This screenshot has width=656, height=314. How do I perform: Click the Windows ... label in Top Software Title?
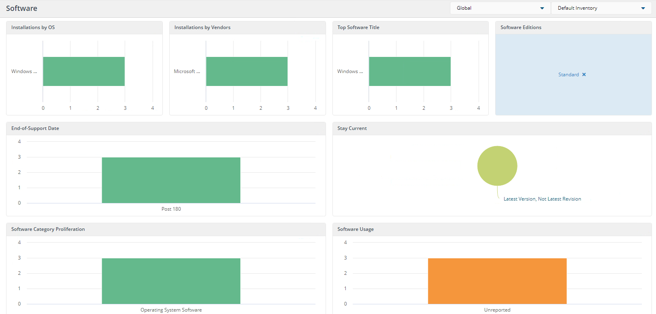point(350,71)
